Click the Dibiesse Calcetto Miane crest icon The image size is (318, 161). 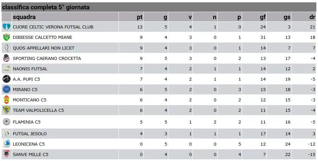(6, 37)
